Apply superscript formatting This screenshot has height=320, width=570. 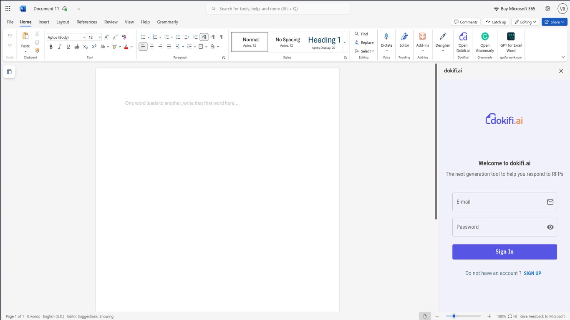pos(94,47)
